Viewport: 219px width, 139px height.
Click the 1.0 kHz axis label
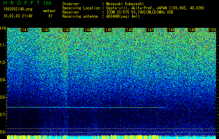[2, 63]
